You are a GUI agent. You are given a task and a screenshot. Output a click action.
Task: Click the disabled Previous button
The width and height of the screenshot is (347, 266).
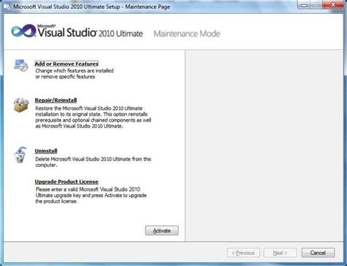[x=243, y=253]
